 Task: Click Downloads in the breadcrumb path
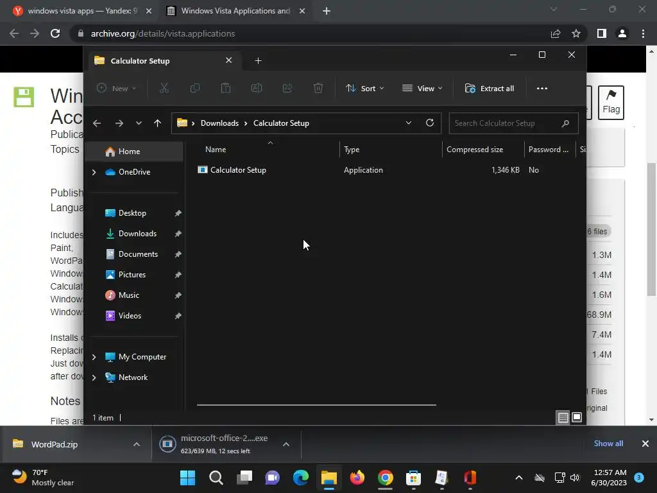(x=219, y=123)
